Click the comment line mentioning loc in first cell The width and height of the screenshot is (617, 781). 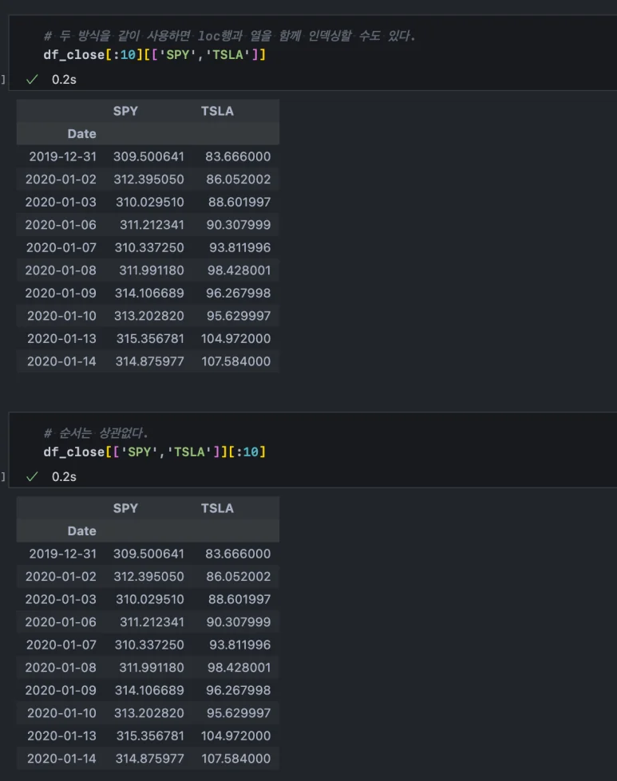click(x=230, y=36)
